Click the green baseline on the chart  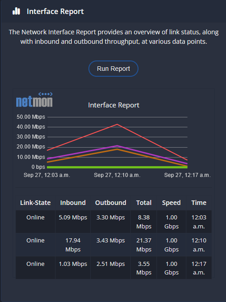pyautogui.click(x=117, y=167)
